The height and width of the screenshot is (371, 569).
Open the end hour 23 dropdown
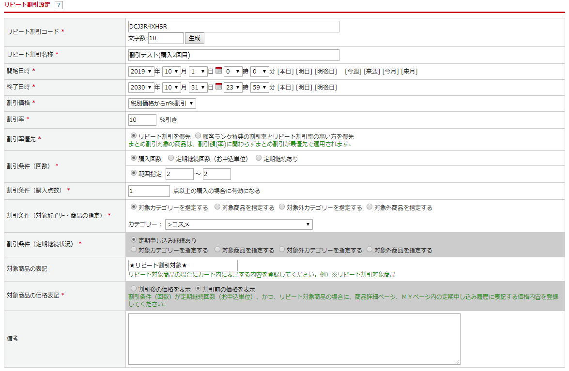point(232,88)
